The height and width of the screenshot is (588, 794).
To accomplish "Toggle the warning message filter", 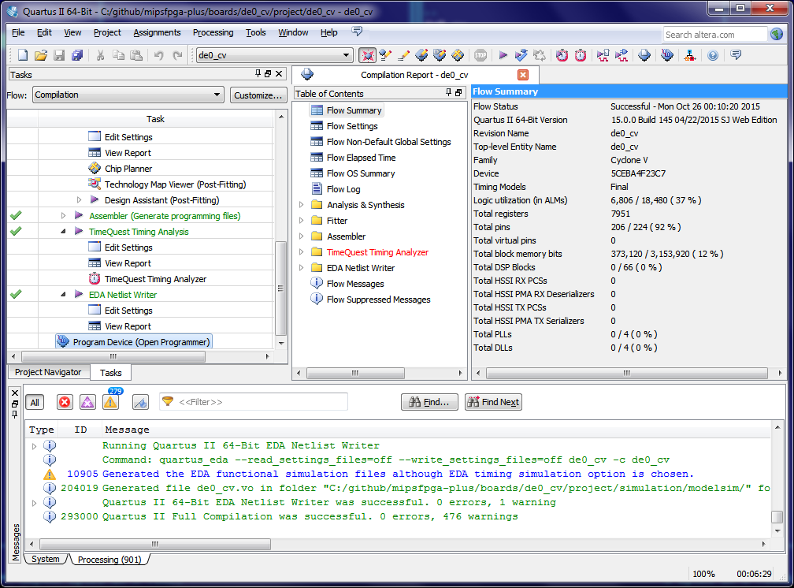I will coord(110,403).
